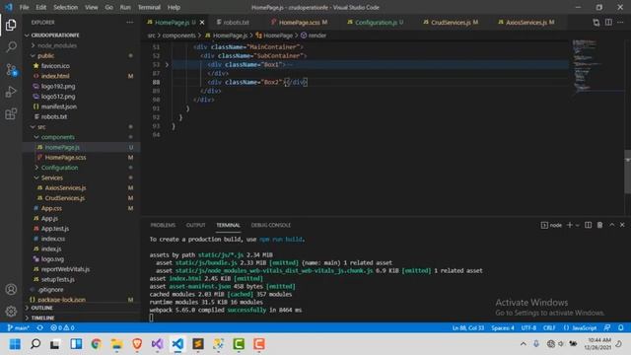The image size is (631, 355).
Task: Open Run and Debug view
Action: 11,92
